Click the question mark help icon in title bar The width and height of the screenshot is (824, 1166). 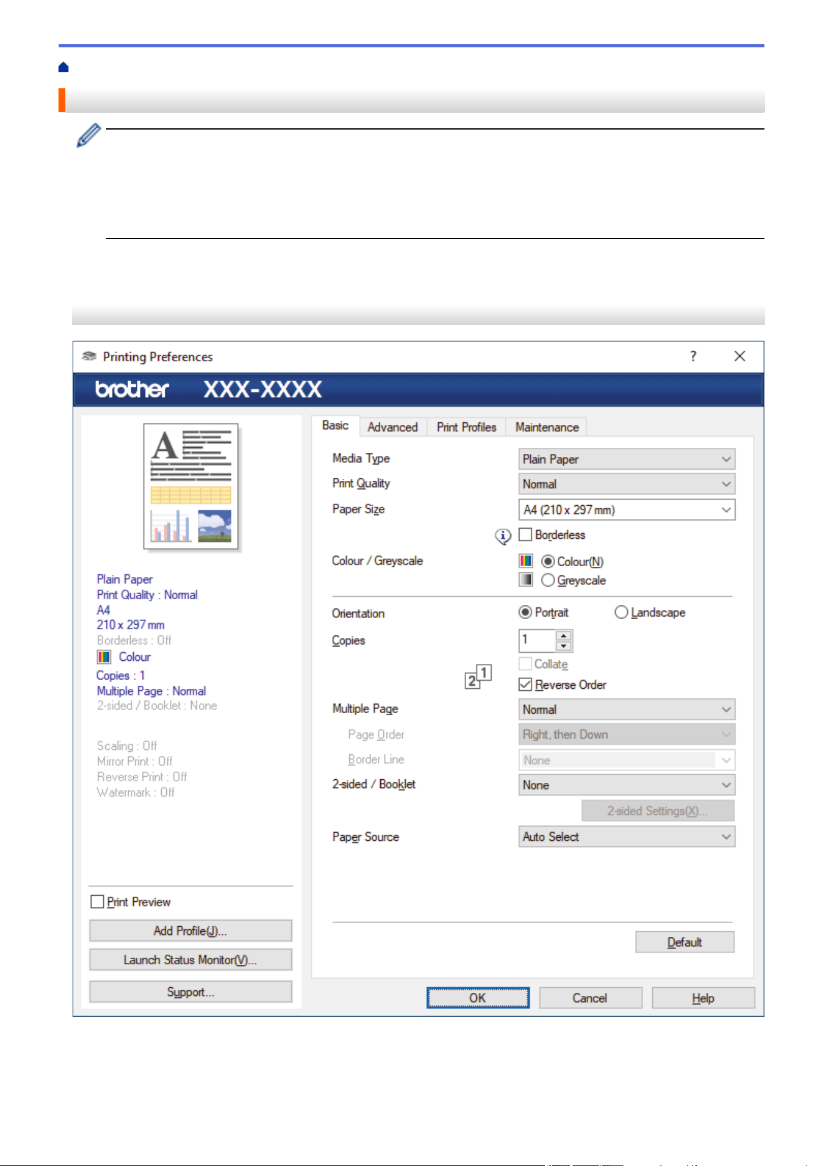pyautogui.click(x=693, y=356)
